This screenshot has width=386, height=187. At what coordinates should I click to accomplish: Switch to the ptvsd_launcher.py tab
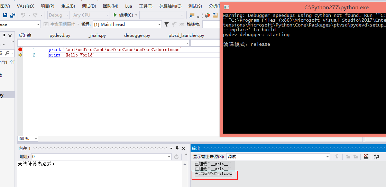pos(186,35)
